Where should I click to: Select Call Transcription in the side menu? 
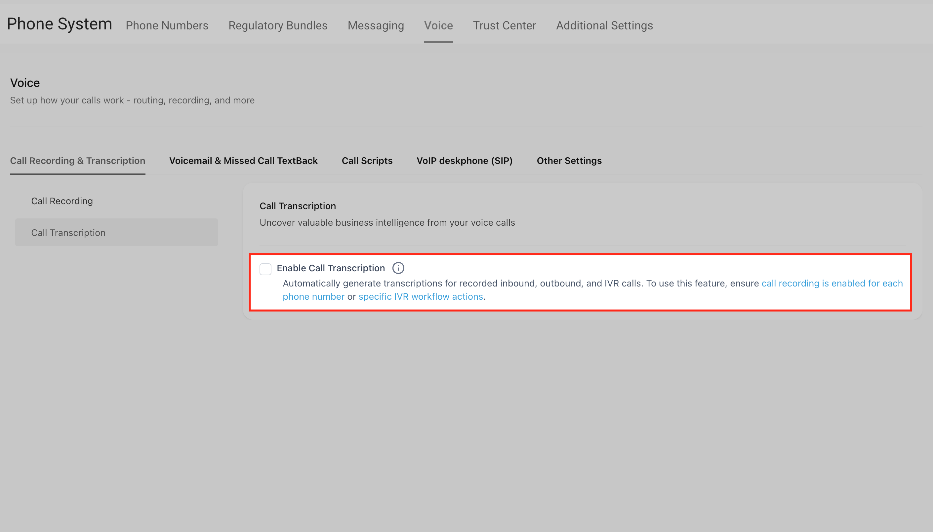(68, 233)
